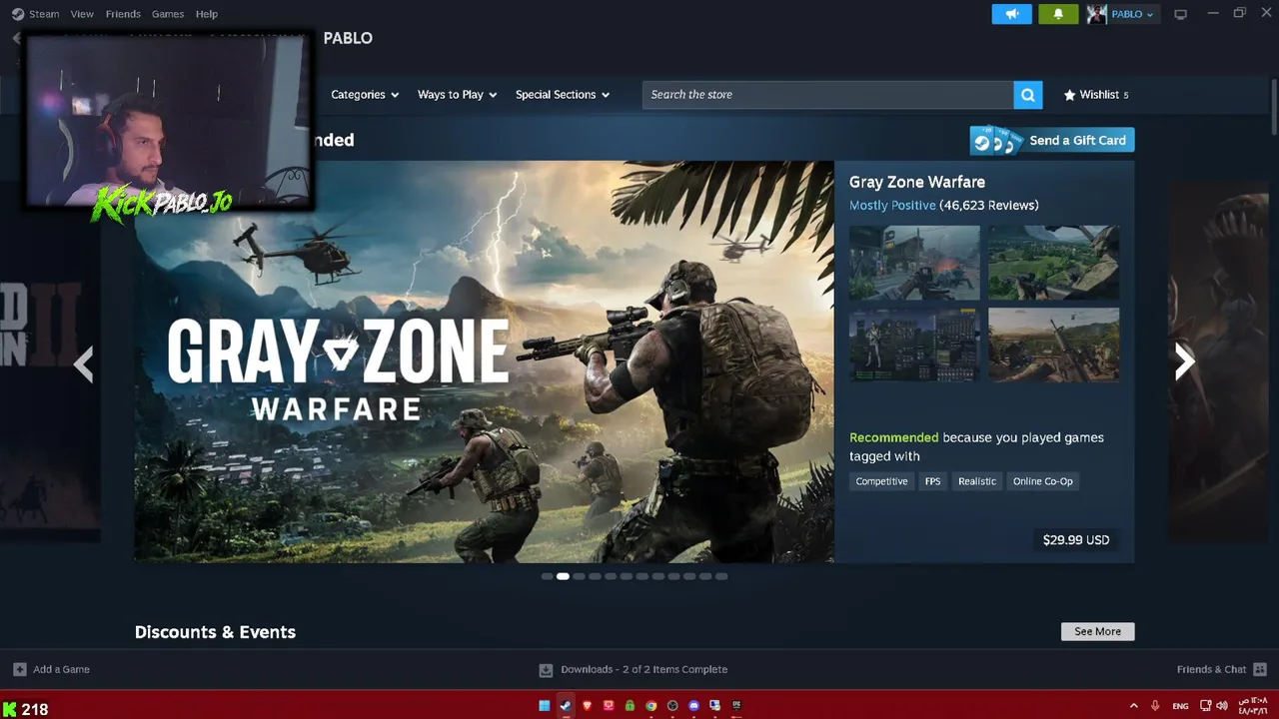Open Friends & Chat panel
This screenshot has height=719, width=1279.
click(1222, 669)
